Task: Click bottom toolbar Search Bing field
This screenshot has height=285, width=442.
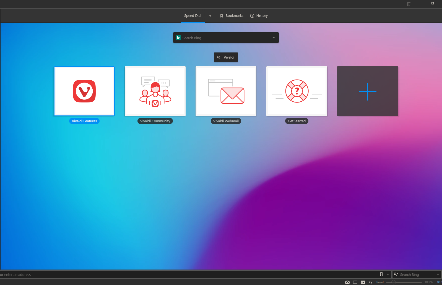Action: click(417, 275)
